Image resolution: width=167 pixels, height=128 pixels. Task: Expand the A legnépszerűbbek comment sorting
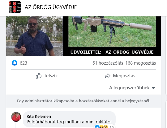click(x=132, y=88)
